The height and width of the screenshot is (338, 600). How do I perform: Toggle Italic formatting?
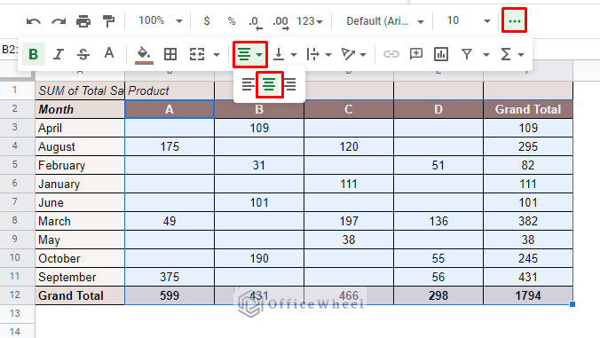coord(59,54)
